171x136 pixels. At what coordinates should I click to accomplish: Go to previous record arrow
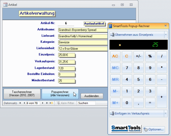pos(24,103)
